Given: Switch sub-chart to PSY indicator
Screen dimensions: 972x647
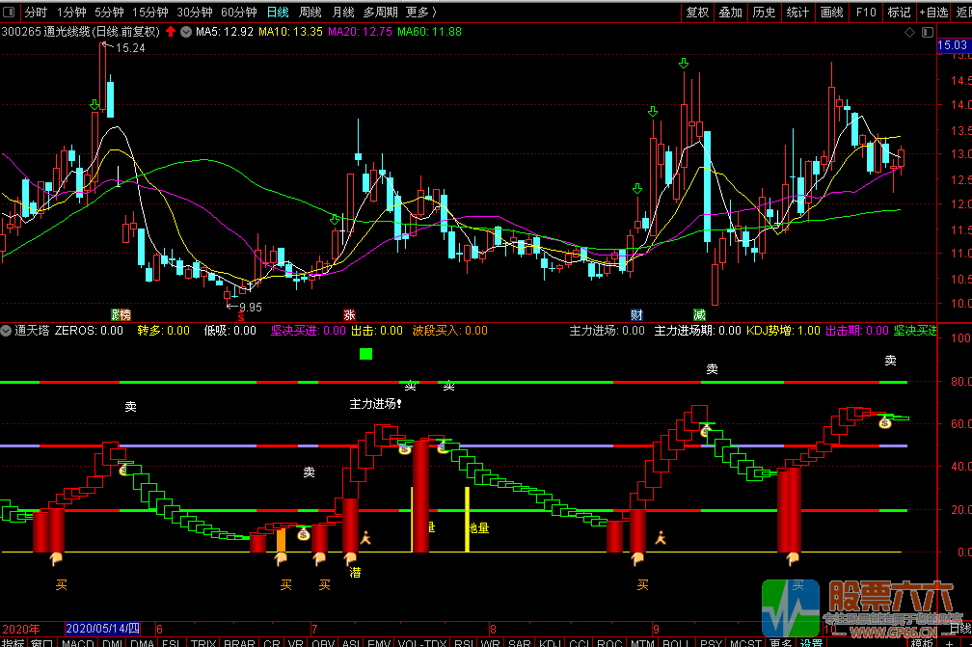Looking at the screenshot, I should coord(712,642).
